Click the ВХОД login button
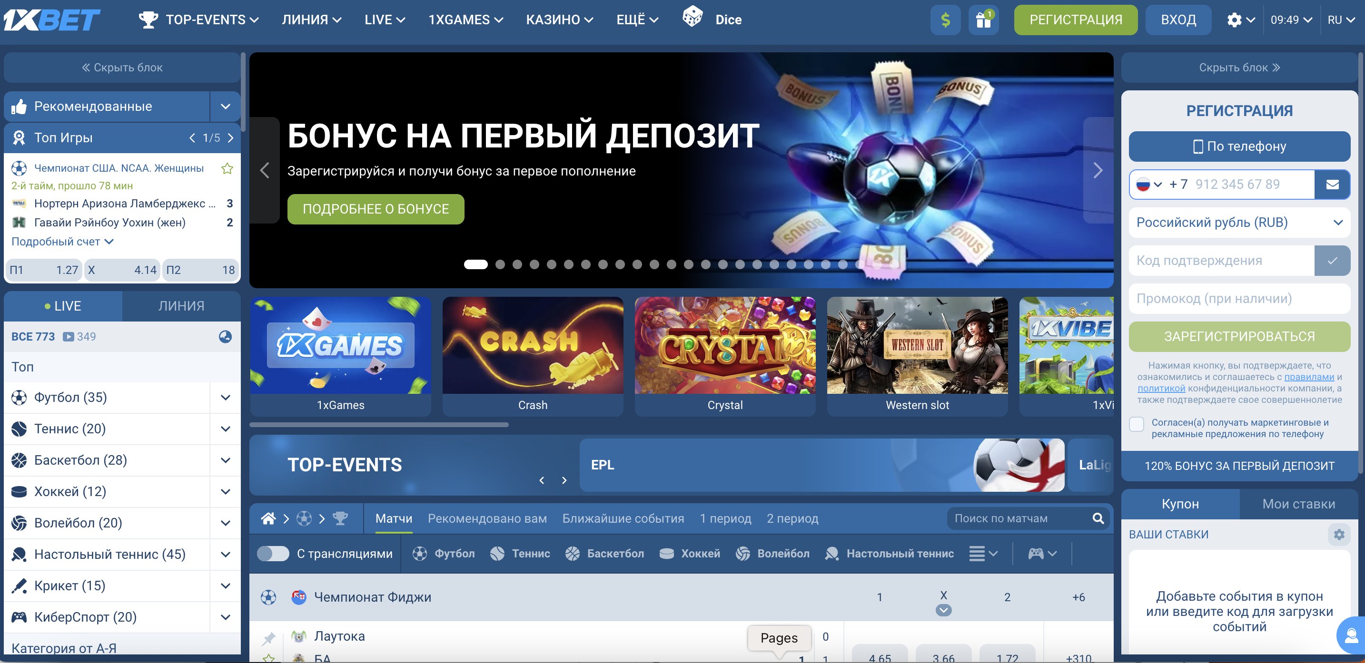The image size is (1365, 663). [1178, 20]
